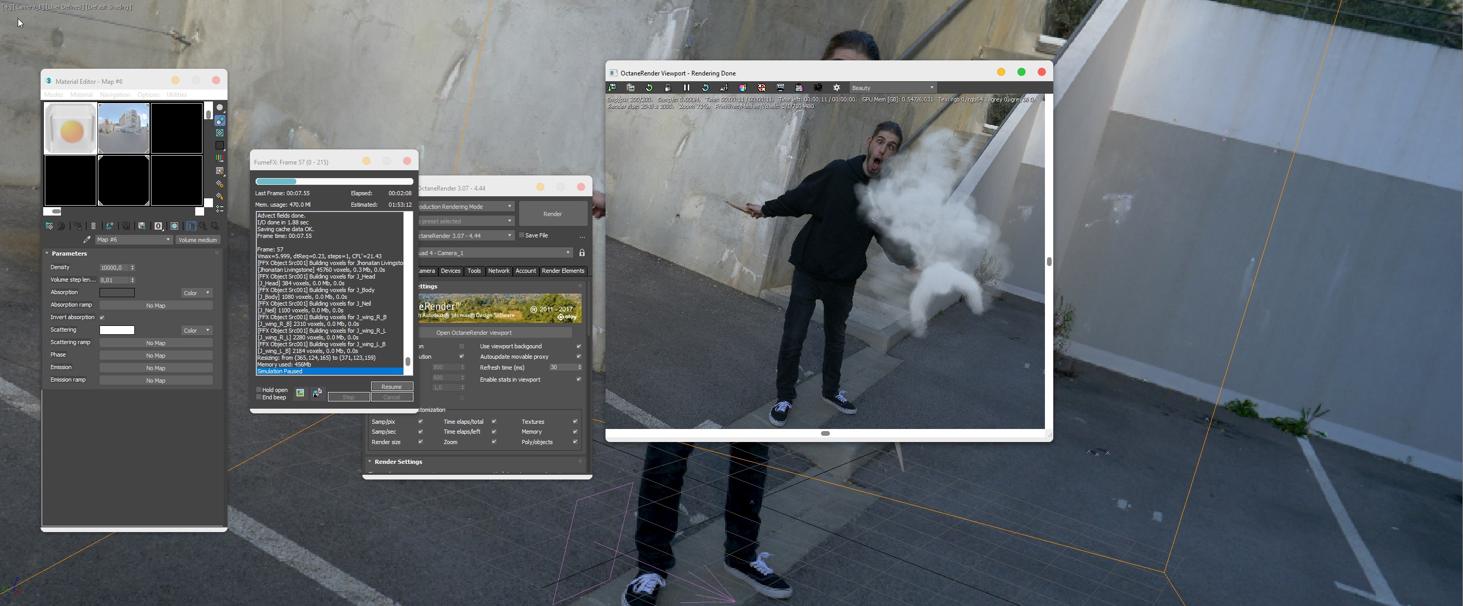Open the Utilities menu in Material Editor

[176, 95]
